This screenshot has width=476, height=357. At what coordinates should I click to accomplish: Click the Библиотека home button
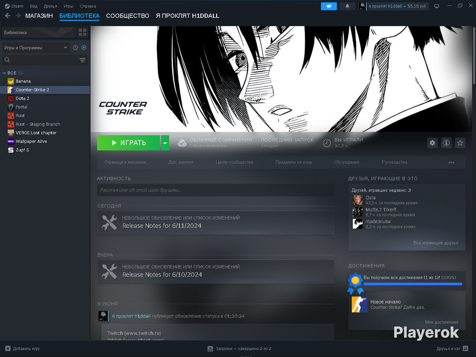click(39, 32)
